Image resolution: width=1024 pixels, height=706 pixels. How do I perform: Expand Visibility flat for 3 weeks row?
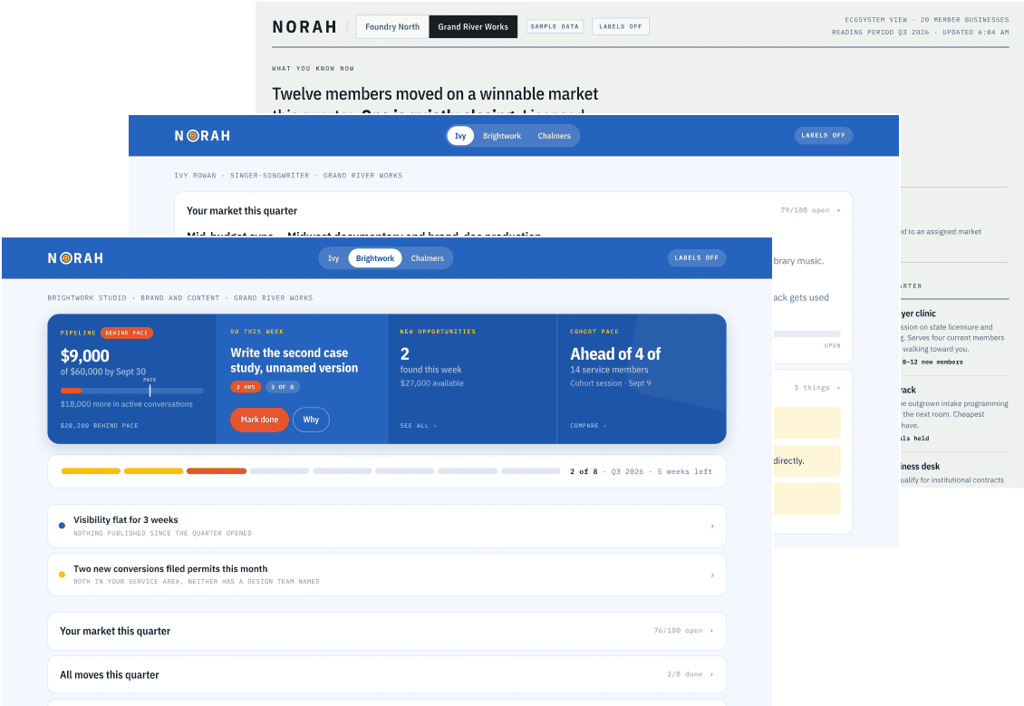(387, 526)
